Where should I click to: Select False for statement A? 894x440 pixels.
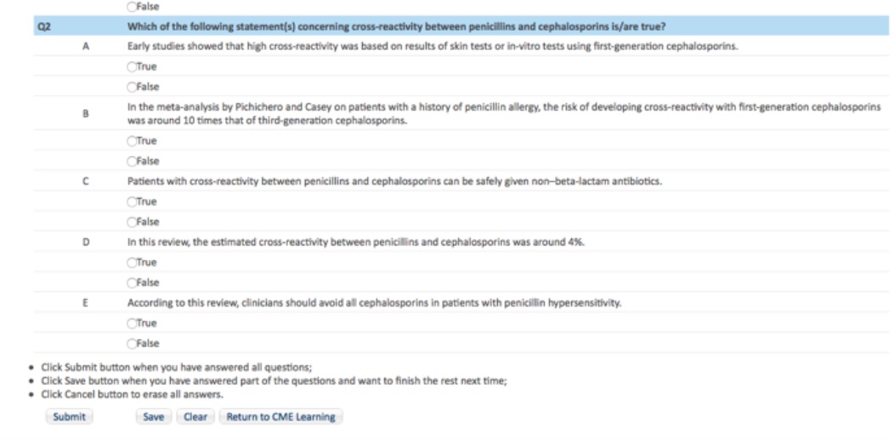tap(133, 87)
